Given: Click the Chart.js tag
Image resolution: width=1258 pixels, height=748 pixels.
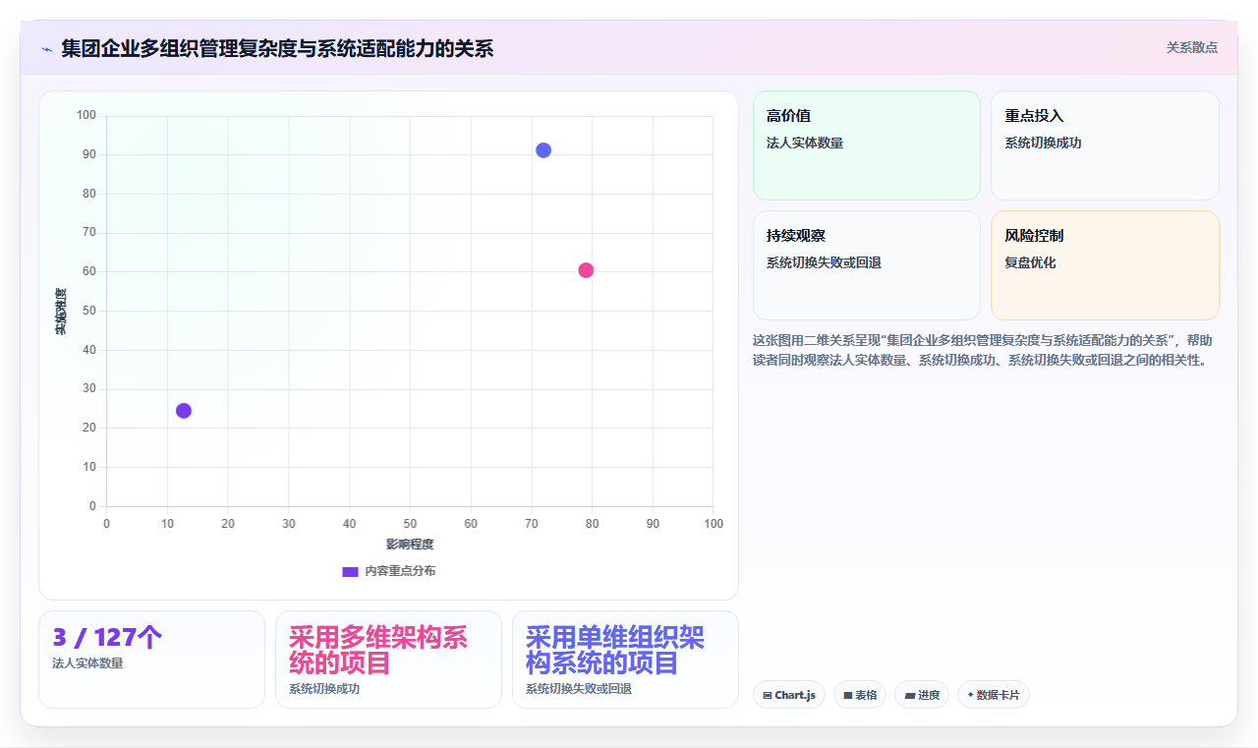Looking at the screenshot, I should pos(789,695).
